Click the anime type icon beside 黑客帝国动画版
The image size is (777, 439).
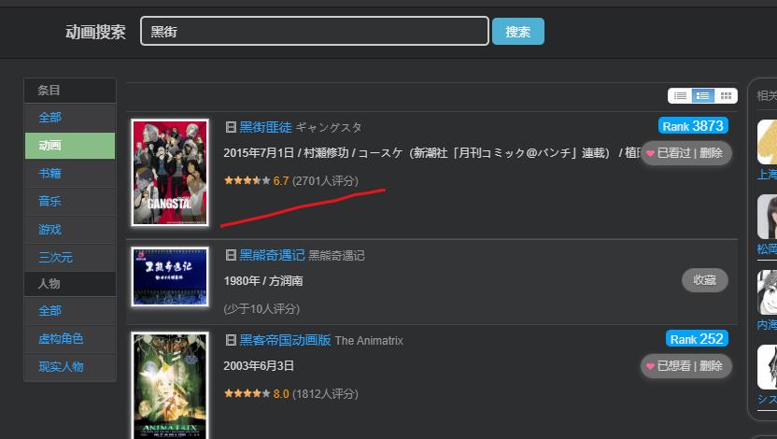pyautogui.click(x=231, y=340)
